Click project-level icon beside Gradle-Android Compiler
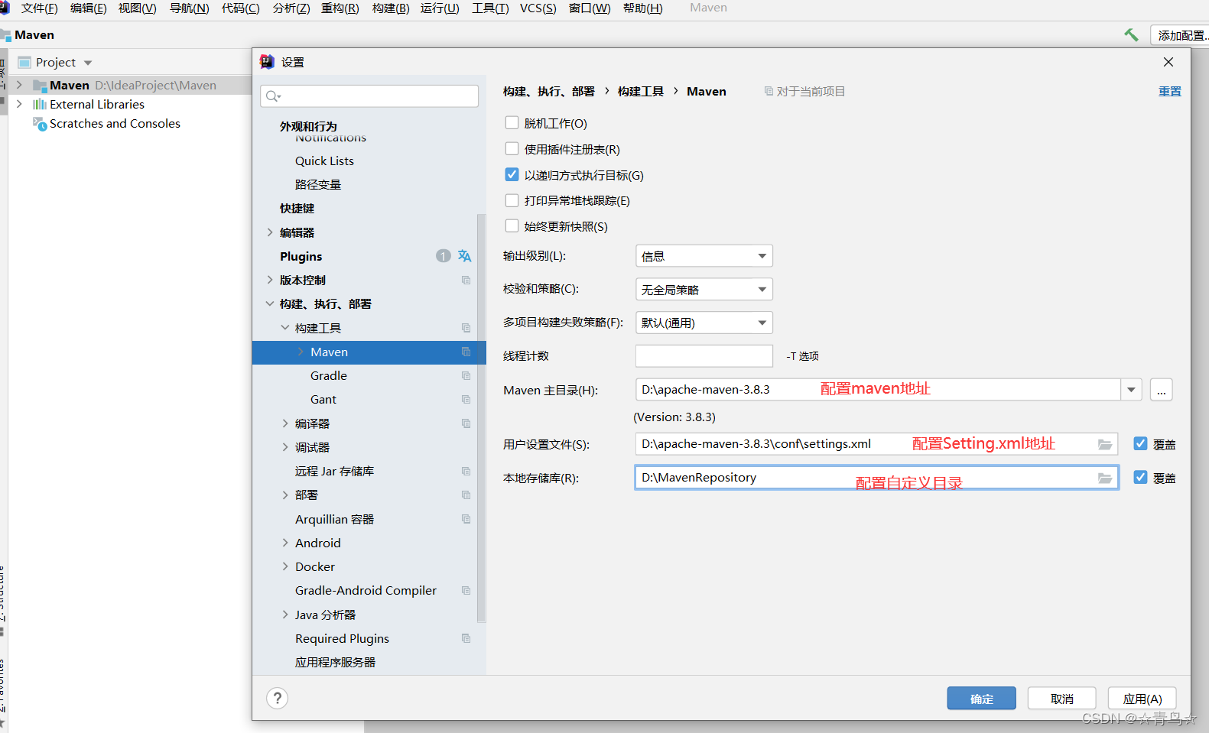 click(466, 590)
